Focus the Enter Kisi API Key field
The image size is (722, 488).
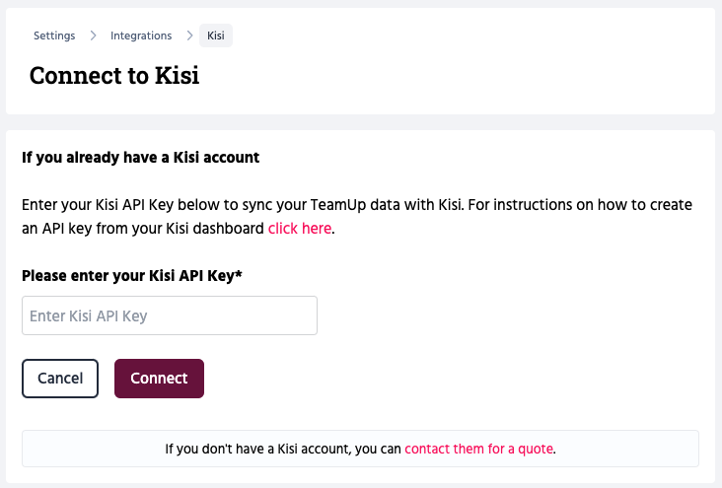tap(170, 315)
